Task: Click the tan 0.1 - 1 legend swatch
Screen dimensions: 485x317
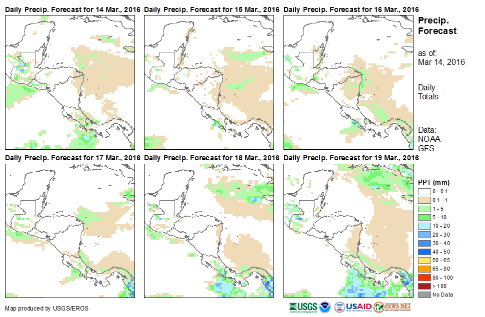Action: (424, 200)
